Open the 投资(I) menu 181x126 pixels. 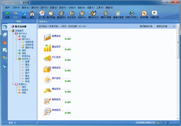[x=63, y=7]
